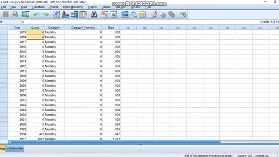Screen dimensions: 279x157
Task: Click the 'Cases: 100' status bar entry
Action: [245, 156]
